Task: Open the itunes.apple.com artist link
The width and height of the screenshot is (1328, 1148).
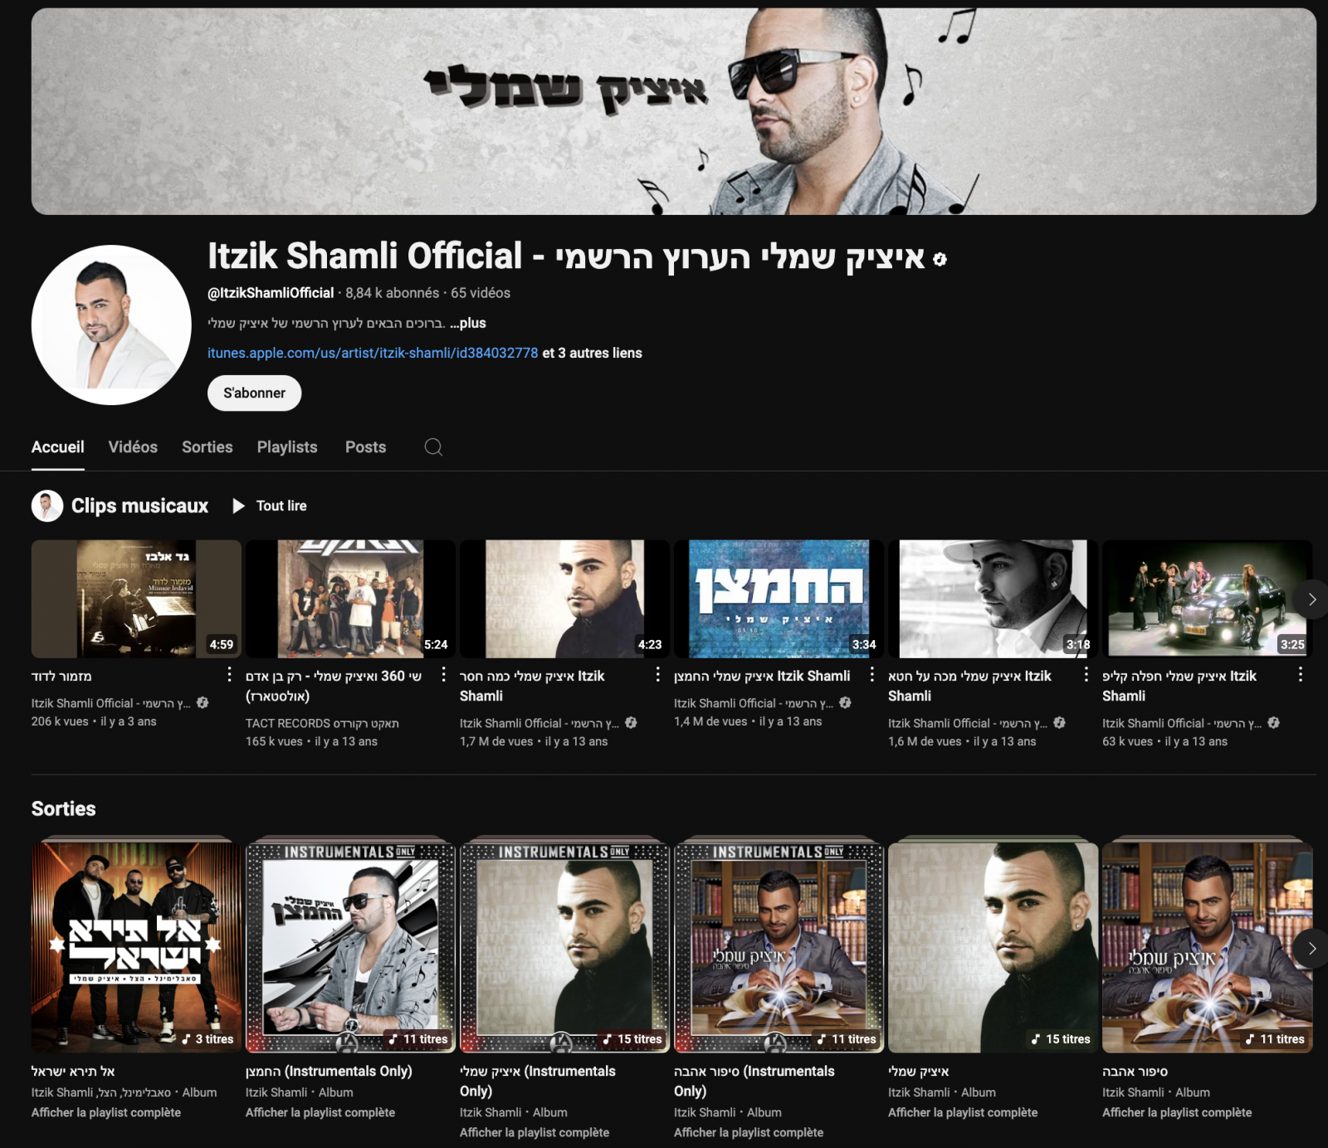Action: pos(373,353)
